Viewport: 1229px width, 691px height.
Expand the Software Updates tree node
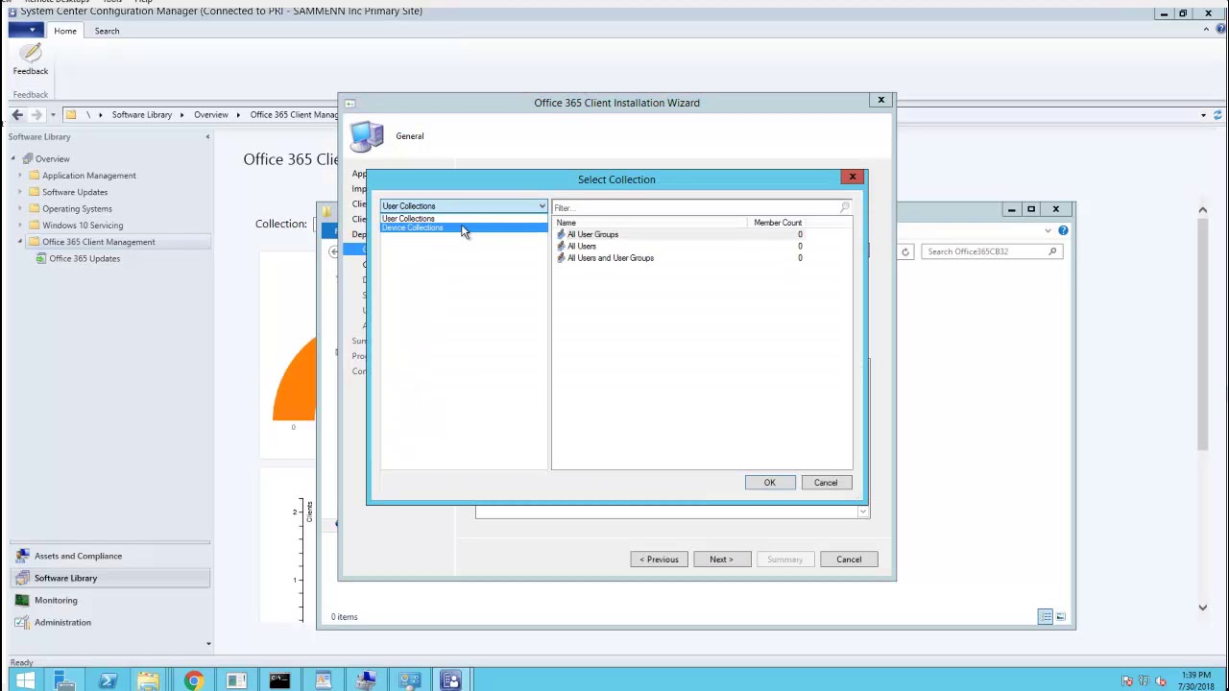point(20,192)
